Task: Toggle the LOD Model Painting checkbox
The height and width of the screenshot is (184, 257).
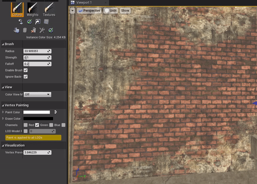Action: pyautogui.click(x=26, y=131)
